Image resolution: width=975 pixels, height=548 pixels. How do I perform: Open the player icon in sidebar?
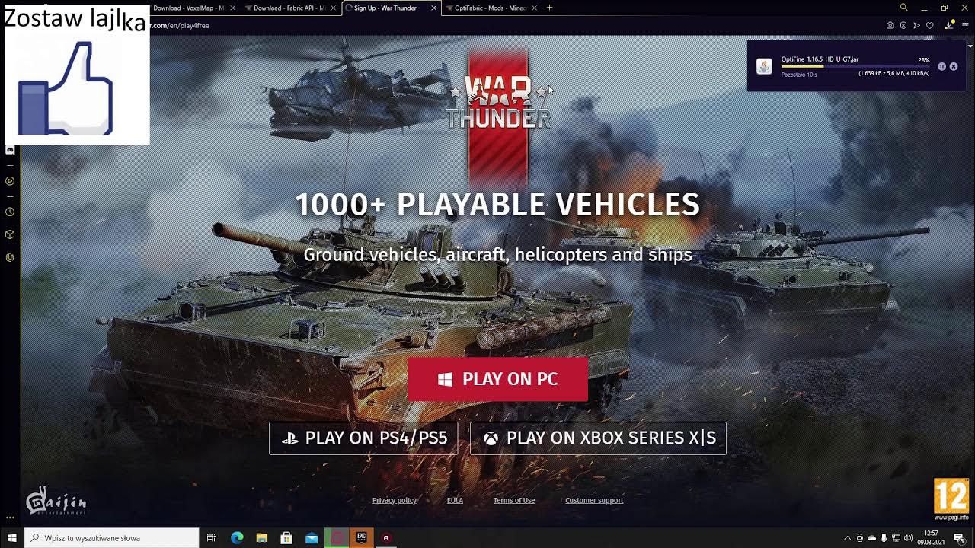coord(10,181)
